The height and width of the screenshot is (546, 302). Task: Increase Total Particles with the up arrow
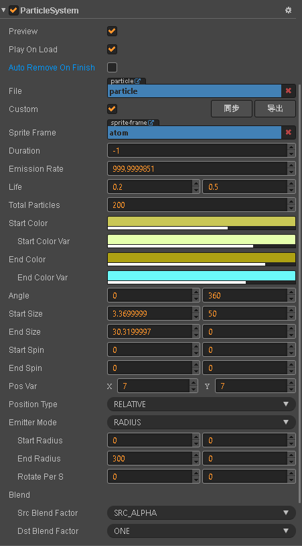(291, 202)
